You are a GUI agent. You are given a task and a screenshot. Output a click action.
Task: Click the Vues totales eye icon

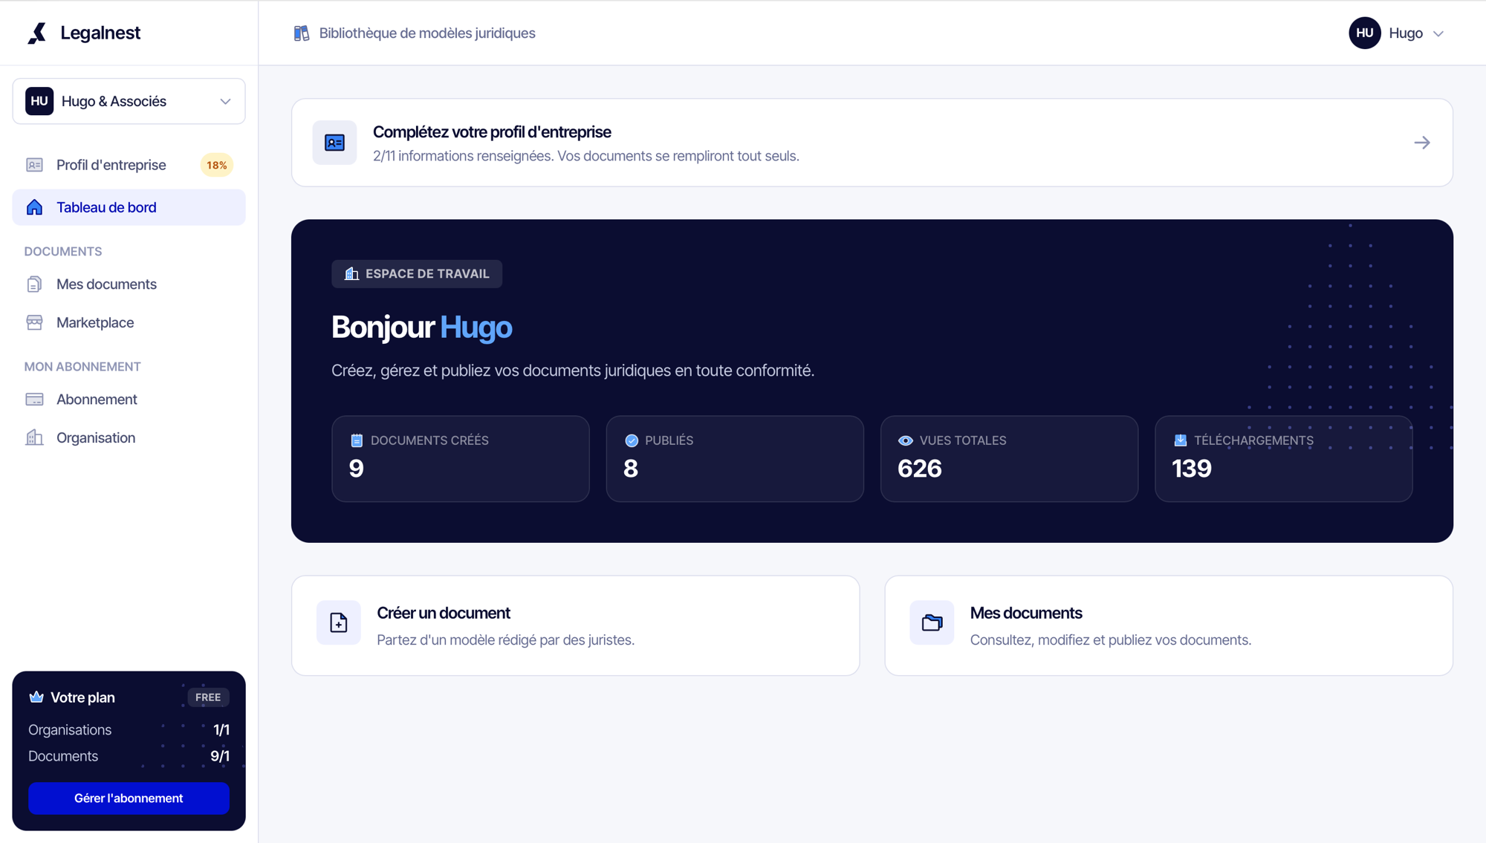[905, 440]
